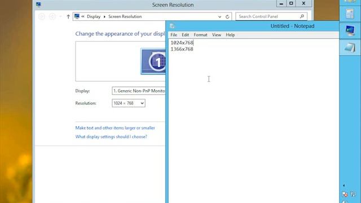Open the recent locations dropdown beside the forward arrow
Image resolution: width=361 pixels, height=203 pixels.
click(x=60, y=16)
